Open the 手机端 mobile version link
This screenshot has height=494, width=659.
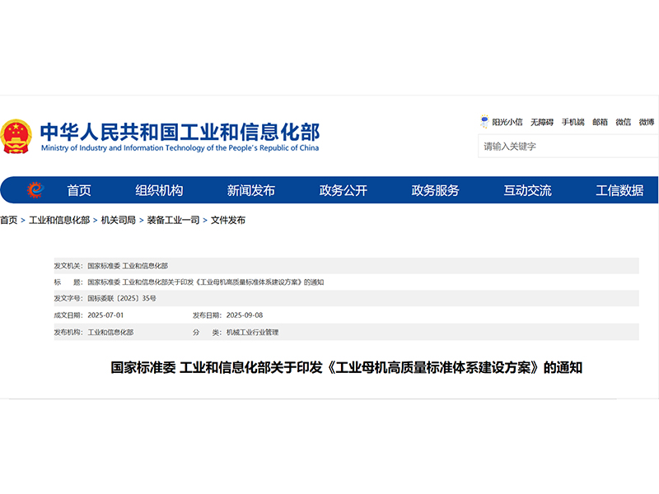point(573,122)
